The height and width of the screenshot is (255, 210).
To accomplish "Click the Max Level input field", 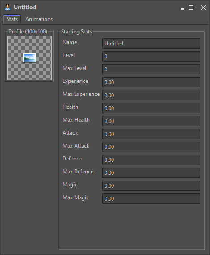I will click(x=151, y=69).
